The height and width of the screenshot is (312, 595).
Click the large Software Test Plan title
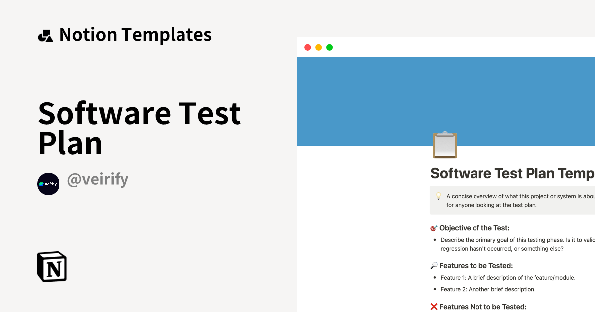[139, 128]
